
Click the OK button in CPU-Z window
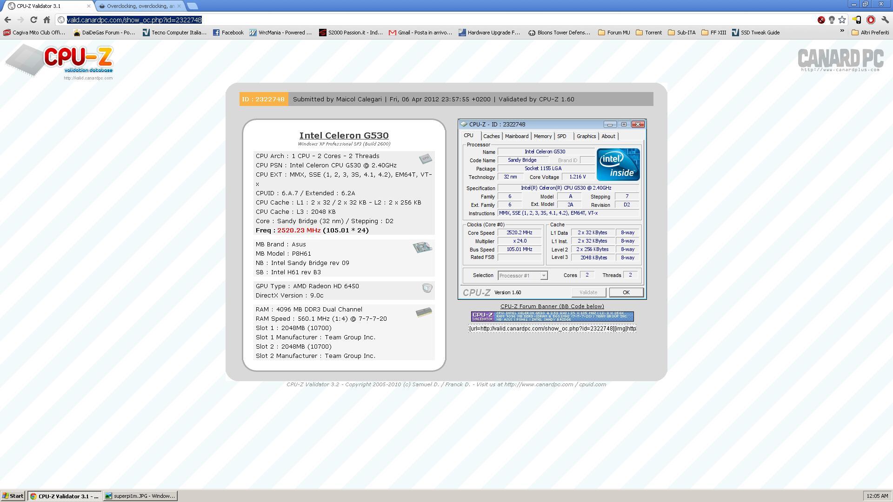[x=626, y=292]
